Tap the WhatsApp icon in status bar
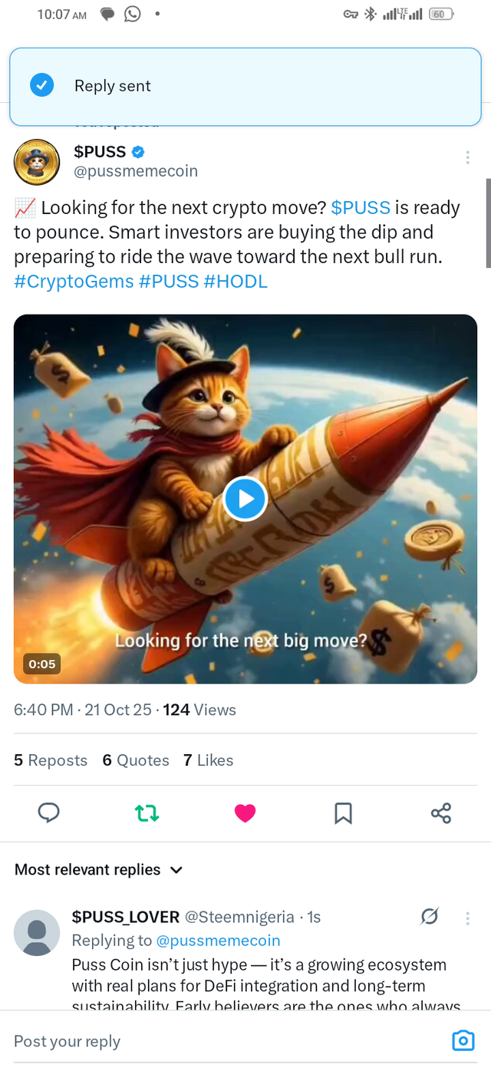This screenshot has width=491, height=1091. click(x=132, y=14)
